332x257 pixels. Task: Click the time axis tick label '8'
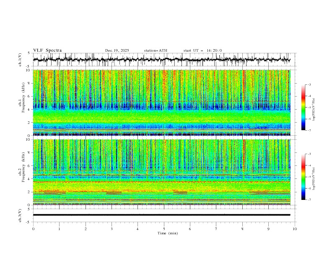pyautogui.click(x=242, y=229)
